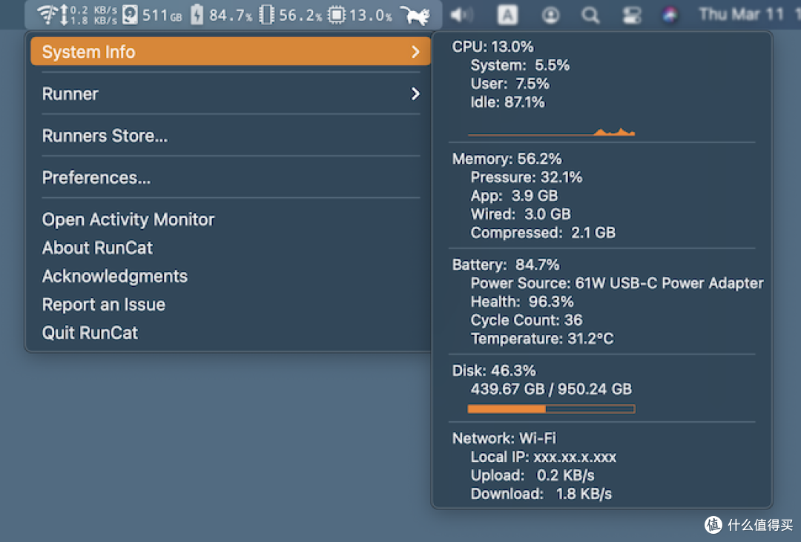Click the Wi-Fi network speed icon
Image resolution: width=801 pixels, height=542 pixels.
click(47, 15)
